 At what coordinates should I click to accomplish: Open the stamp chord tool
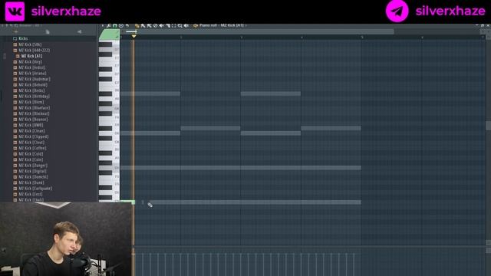coord(121,25)
